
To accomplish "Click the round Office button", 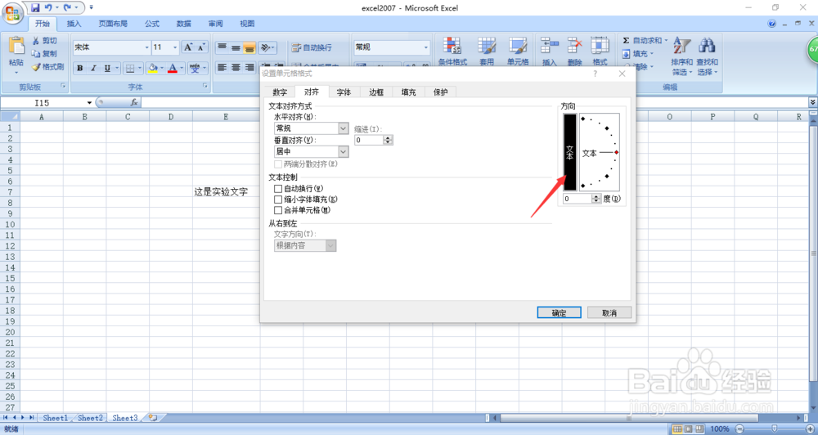I will click(12, 12).
